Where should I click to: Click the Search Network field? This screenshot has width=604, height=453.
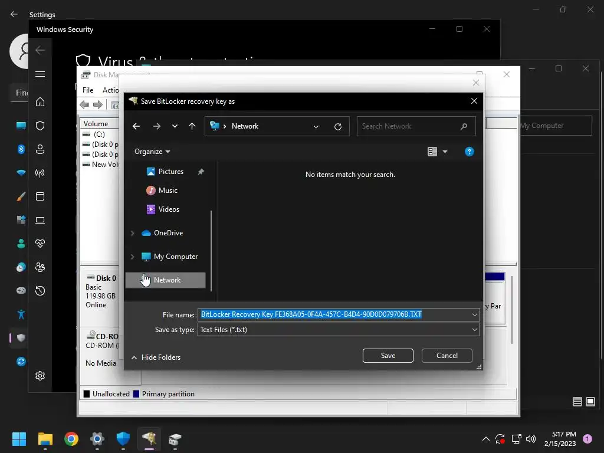[x=416, y=126]
